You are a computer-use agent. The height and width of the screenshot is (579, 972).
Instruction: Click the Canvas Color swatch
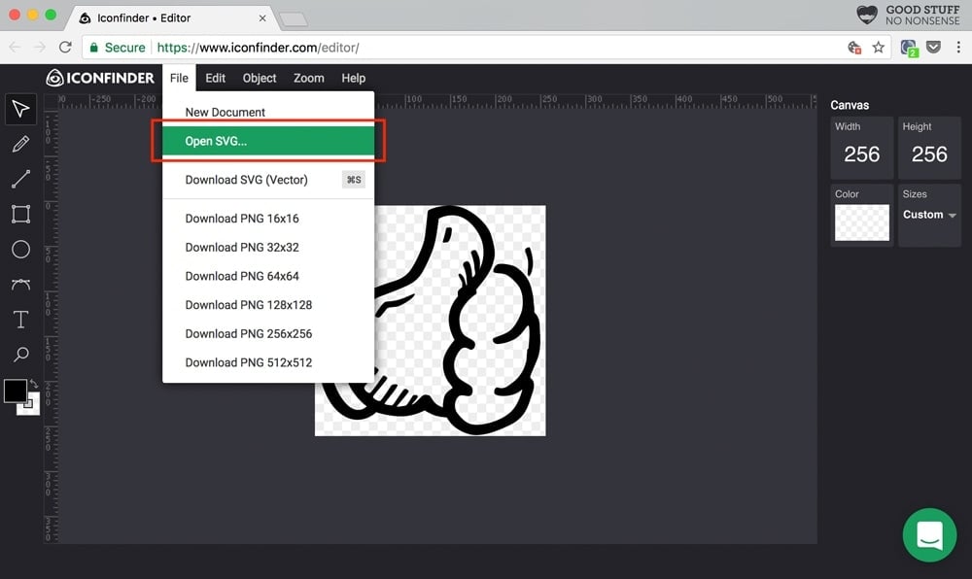[x=861, y=224]
